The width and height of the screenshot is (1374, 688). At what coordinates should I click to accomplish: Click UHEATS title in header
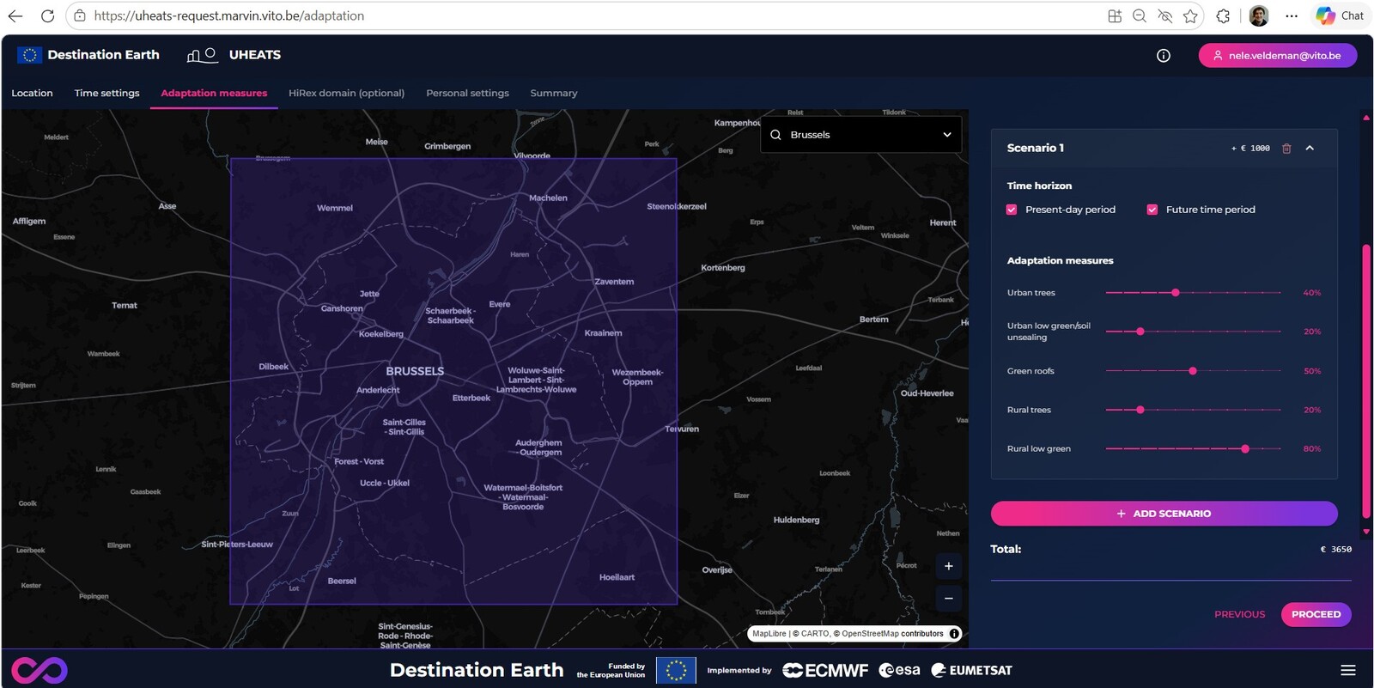(255, 55)
